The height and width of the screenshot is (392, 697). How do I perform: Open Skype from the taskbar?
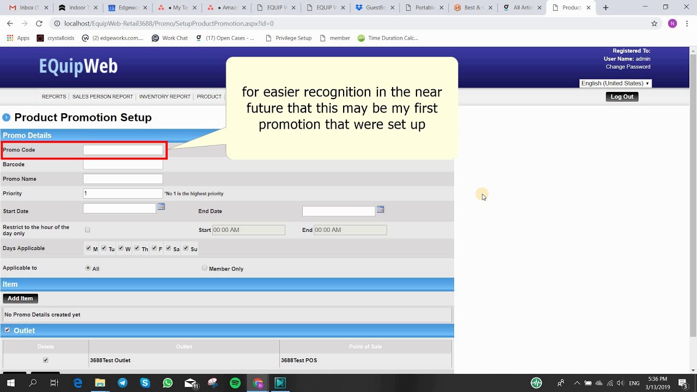(x=145, y=383)
